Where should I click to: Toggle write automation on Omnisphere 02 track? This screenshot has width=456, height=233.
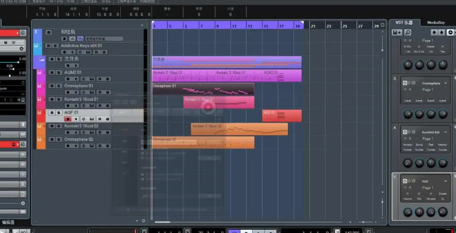(x=108, y=146)
